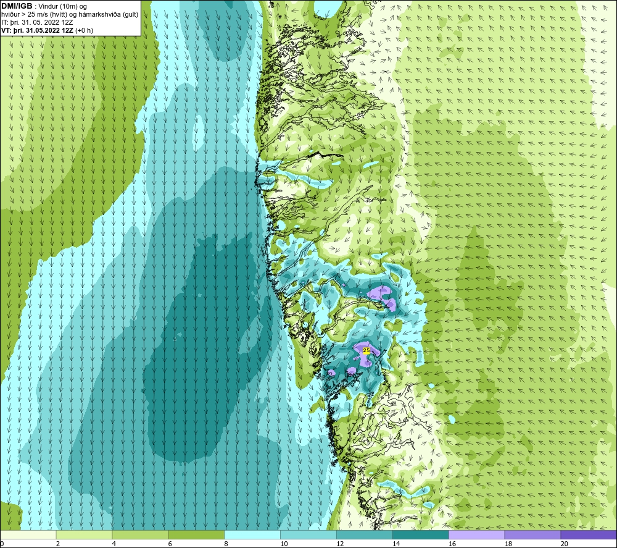Click the legend scale label 12
This screenshot has width=617, height=548.
(340, 544)
